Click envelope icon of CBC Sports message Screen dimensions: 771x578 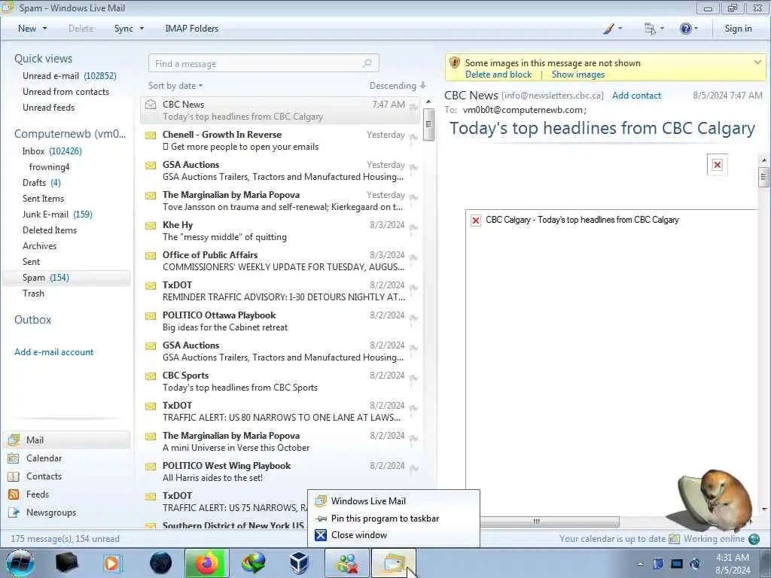(x=151, y=376)
